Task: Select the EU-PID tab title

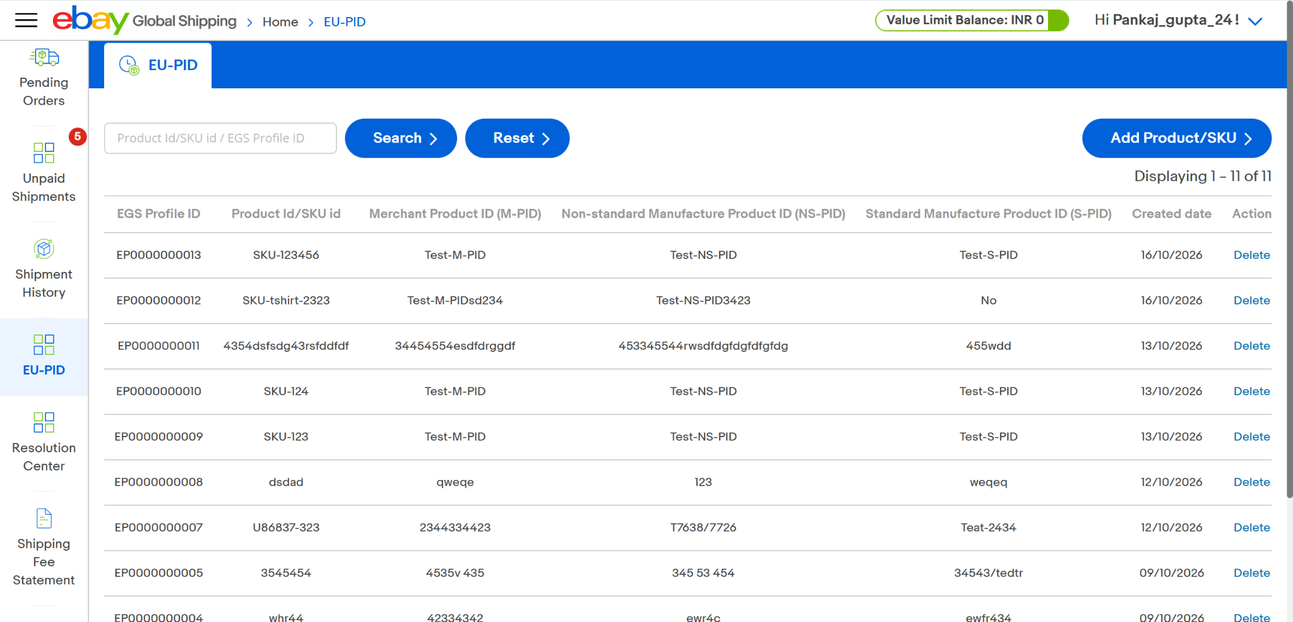Action: tap(173, 65)
